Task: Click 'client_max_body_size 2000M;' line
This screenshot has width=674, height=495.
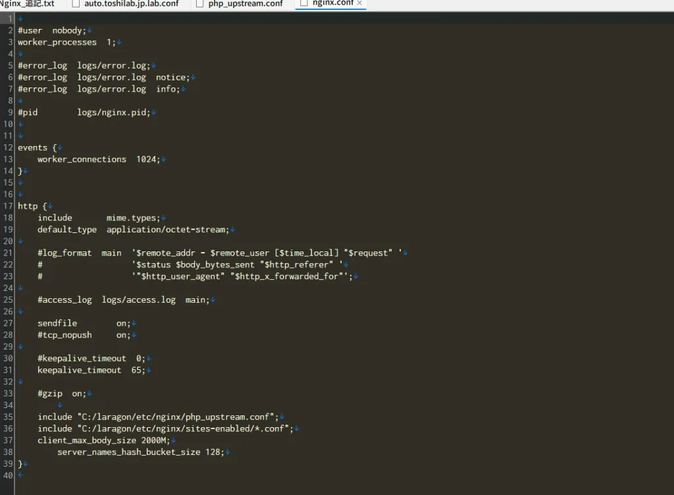Action: [x=103, y=440]
